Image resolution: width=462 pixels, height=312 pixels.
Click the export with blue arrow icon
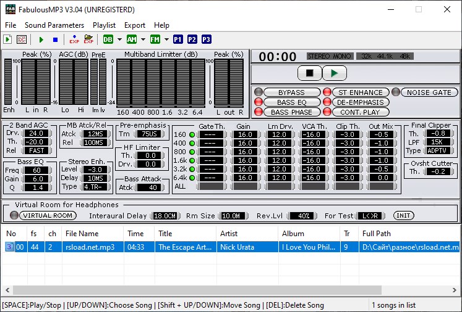74,39
